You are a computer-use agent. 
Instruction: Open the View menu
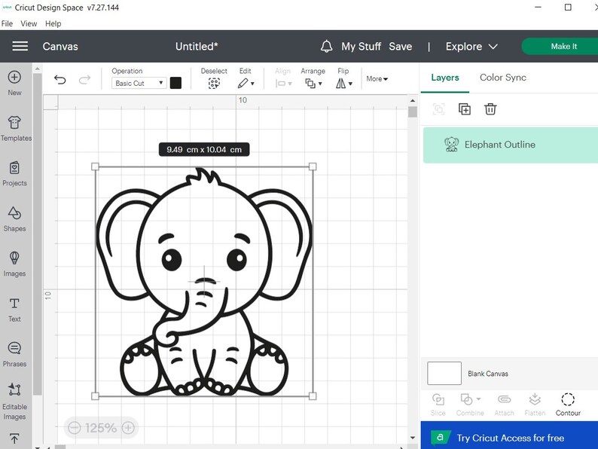pos(29,23)
